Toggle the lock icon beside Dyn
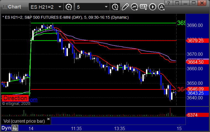 coord(15,128)
